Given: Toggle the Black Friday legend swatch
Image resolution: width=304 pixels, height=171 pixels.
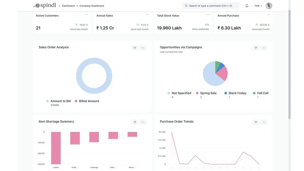Looking at the screenshot, I should (226, 93).
